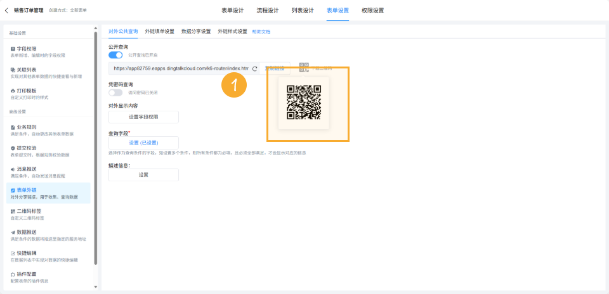Open the 列表设计 tab

tap(303, 11)
